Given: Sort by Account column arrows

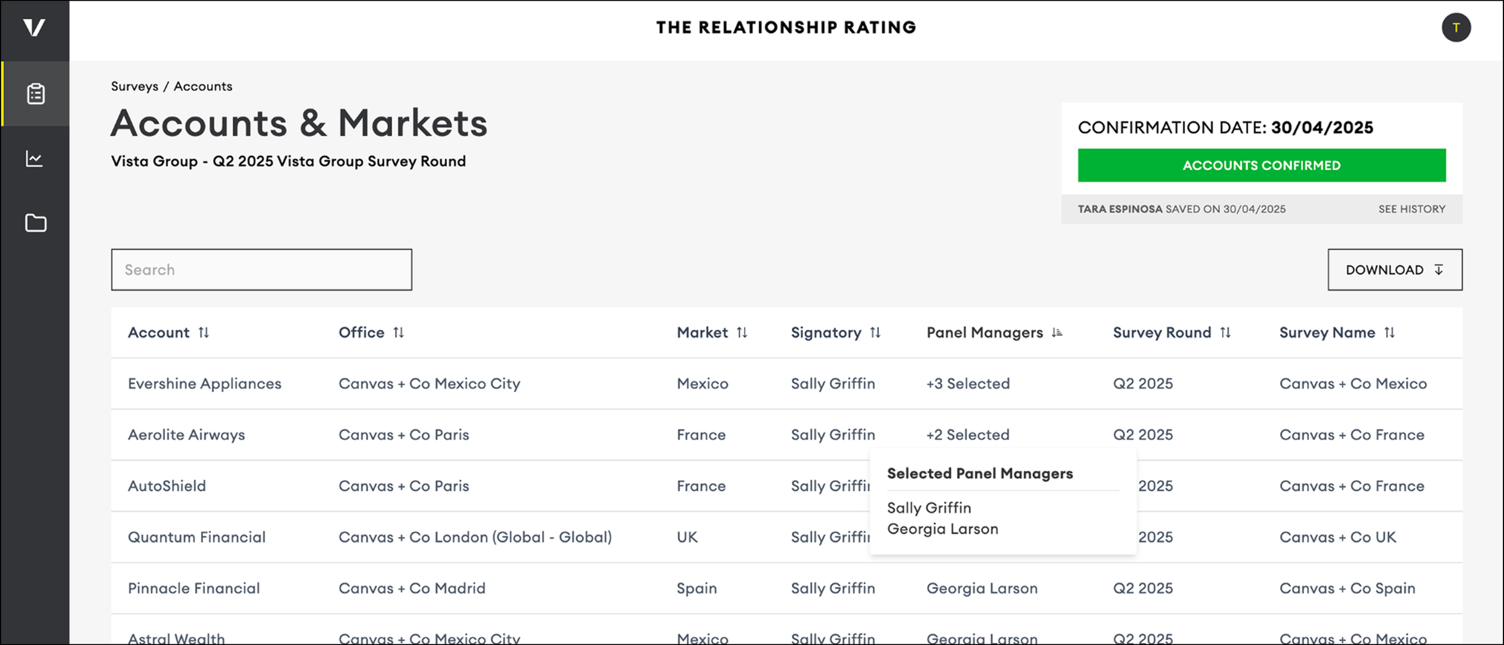Looking at the screenshot, I should coord(204,333).
